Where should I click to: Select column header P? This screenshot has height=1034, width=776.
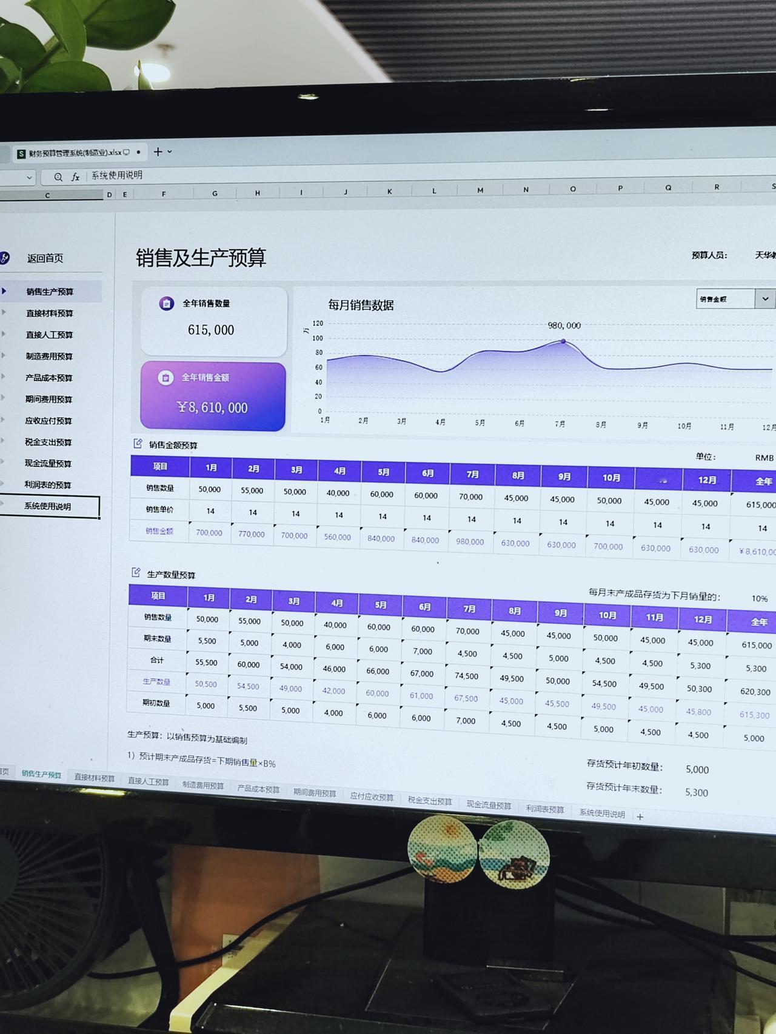point(620,188)
